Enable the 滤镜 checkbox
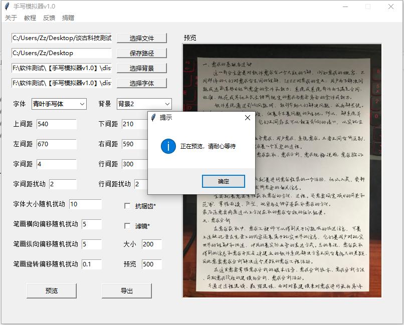Viewport: 404px width, 325px height. coord(127,226)
